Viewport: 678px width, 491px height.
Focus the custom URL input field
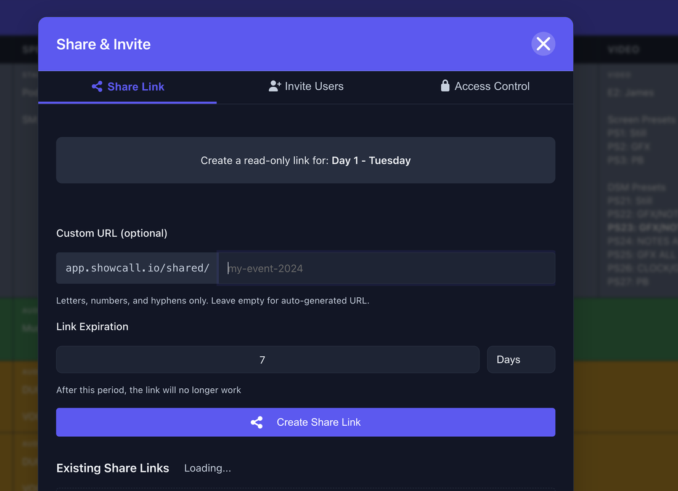pyautogui.click(x=386, y=268)
